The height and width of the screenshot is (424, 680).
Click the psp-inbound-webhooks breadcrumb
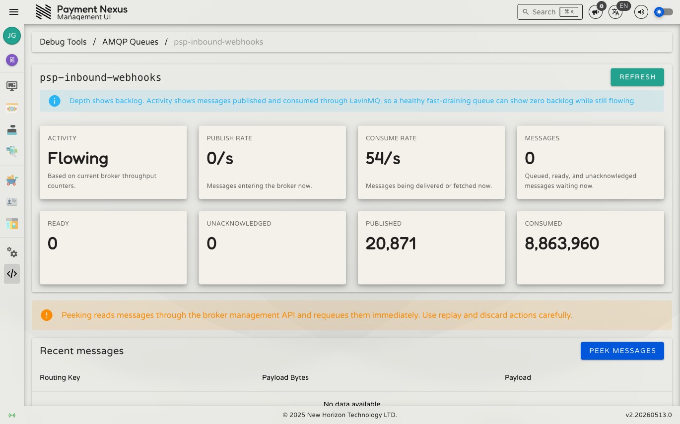218,42
